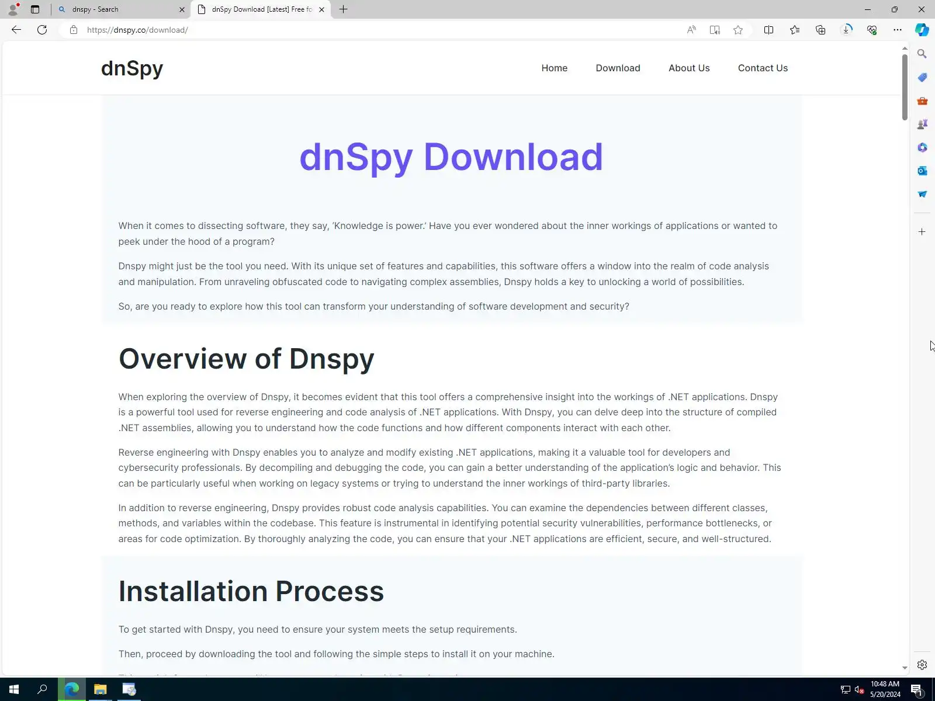Viewport: 935px width, 701px height.
Task: Refresh the dnSpy download page
Action: tap(42, 30)
